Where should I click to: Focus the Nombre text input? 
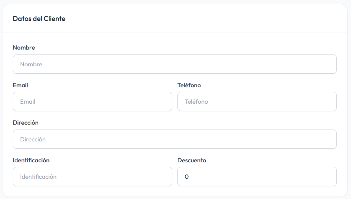click(174, 64)
